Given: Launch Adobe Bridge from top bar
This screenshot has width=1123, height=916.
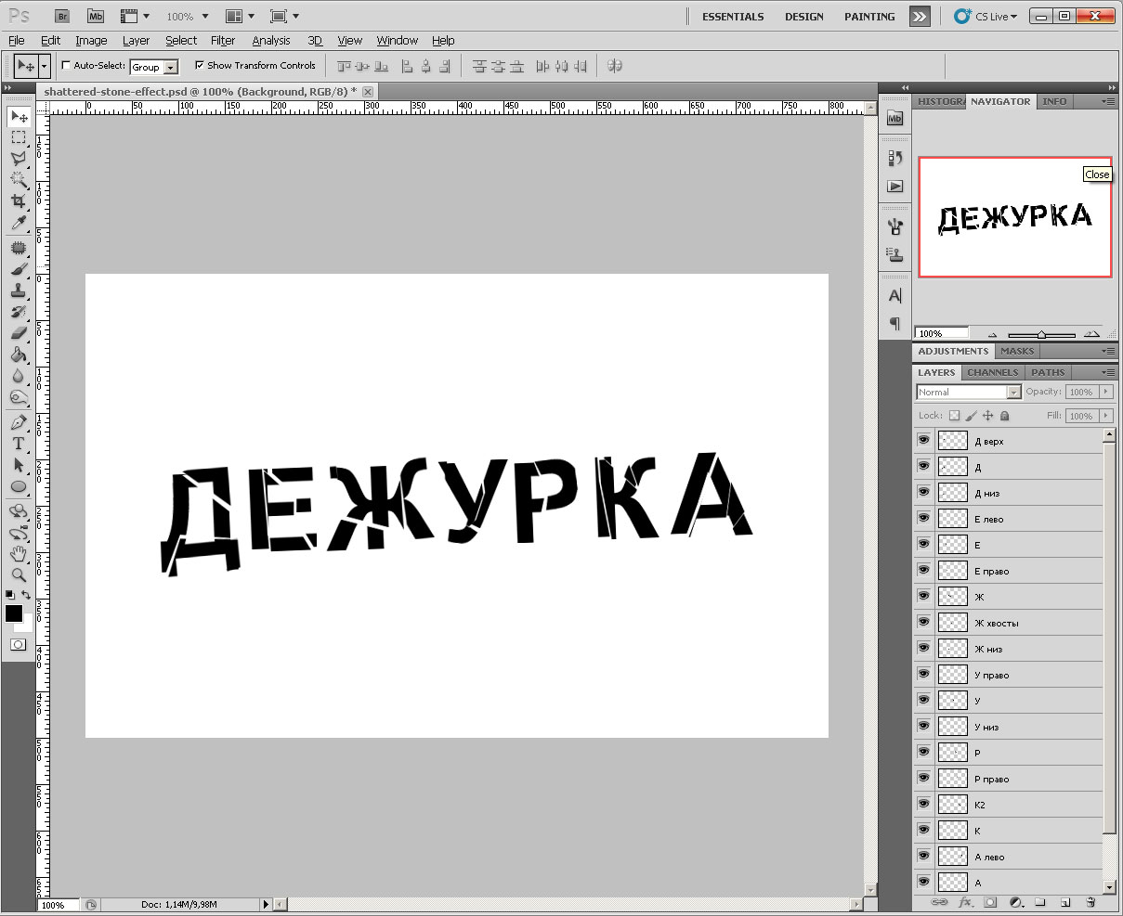Looking at the screenshot, I should pos(62,16).
